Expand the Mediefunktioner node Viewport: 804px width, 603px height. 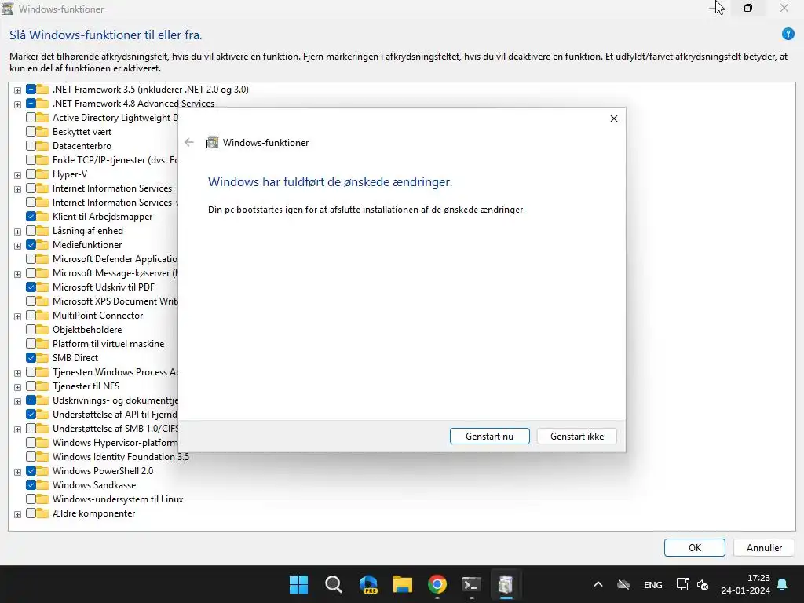(x=17, y=246)
